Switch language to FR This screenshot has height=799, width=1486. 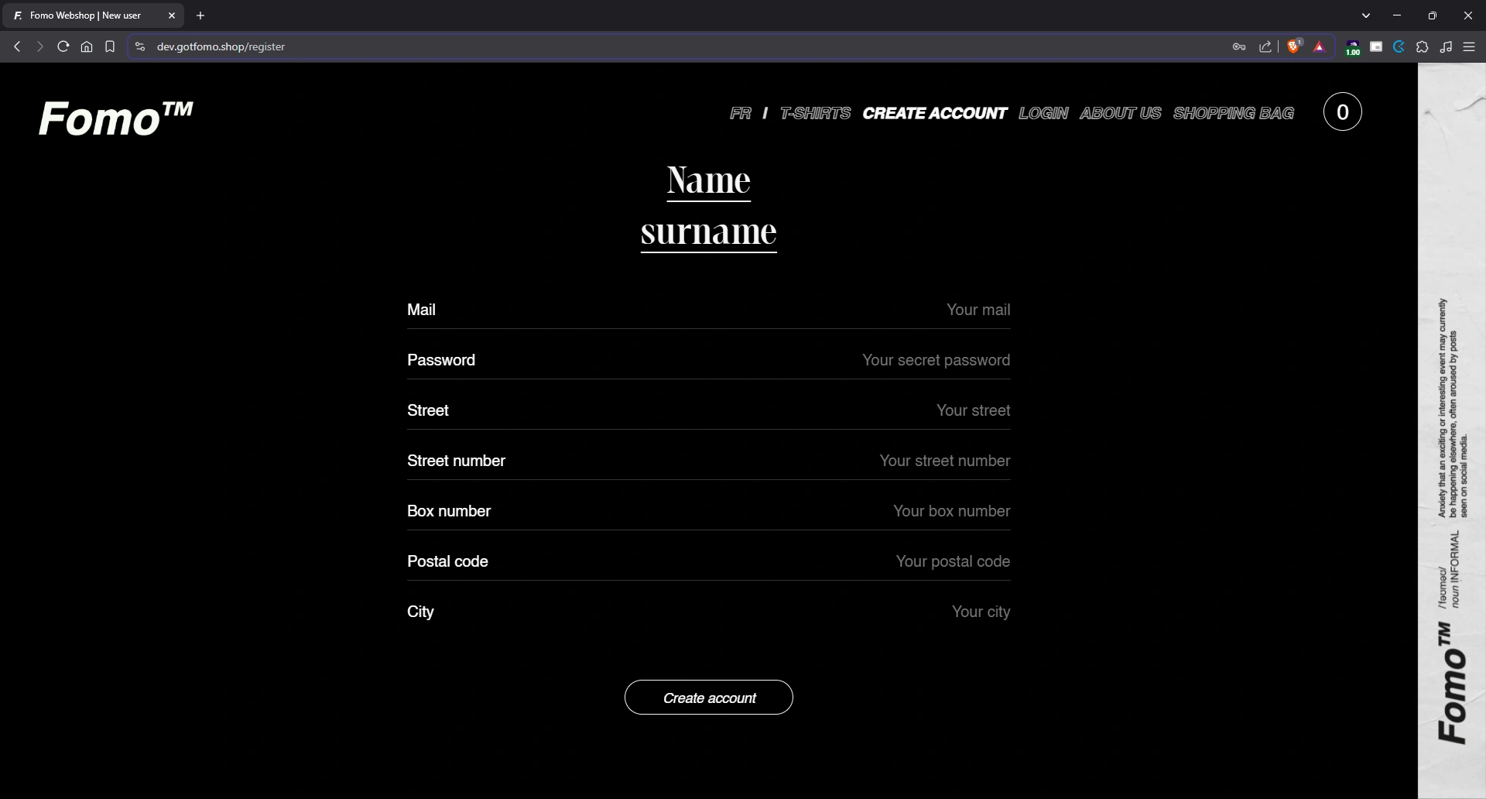pos(741,113)
